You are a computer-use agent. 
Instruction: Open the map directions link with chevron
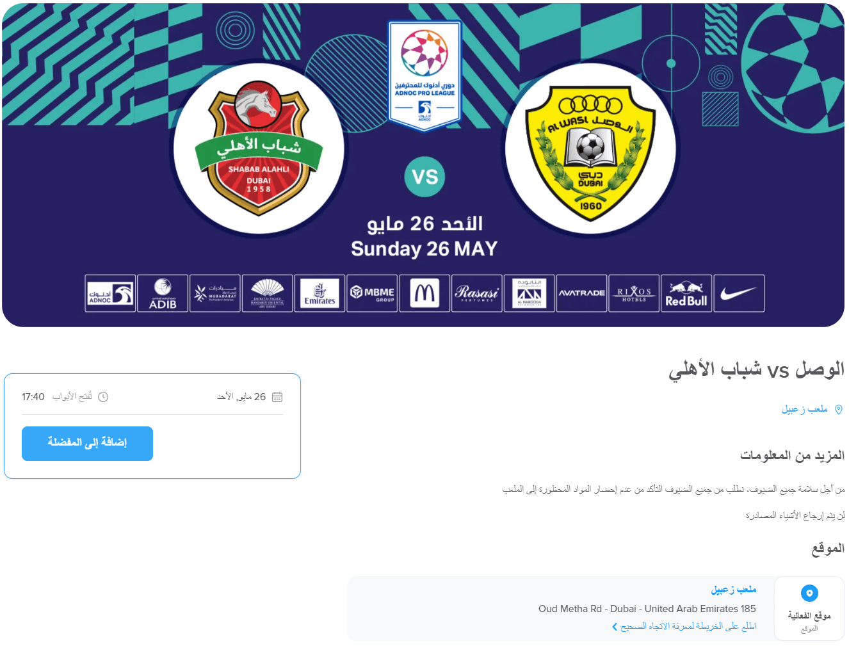[x=684, y=626]
